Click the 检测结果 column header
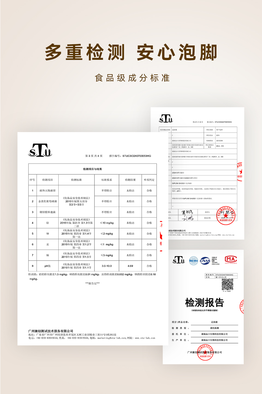 pos(130,180)
